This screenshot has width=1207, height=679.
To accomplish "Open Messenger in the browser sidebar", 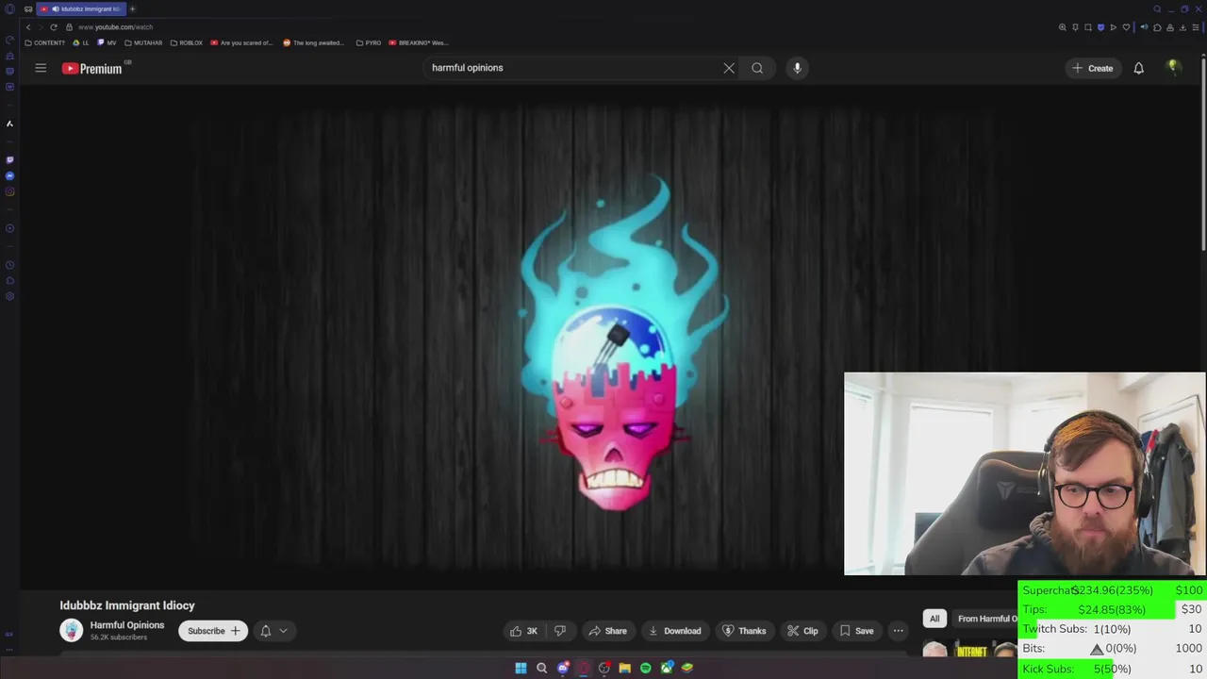I will pos(9,175).
